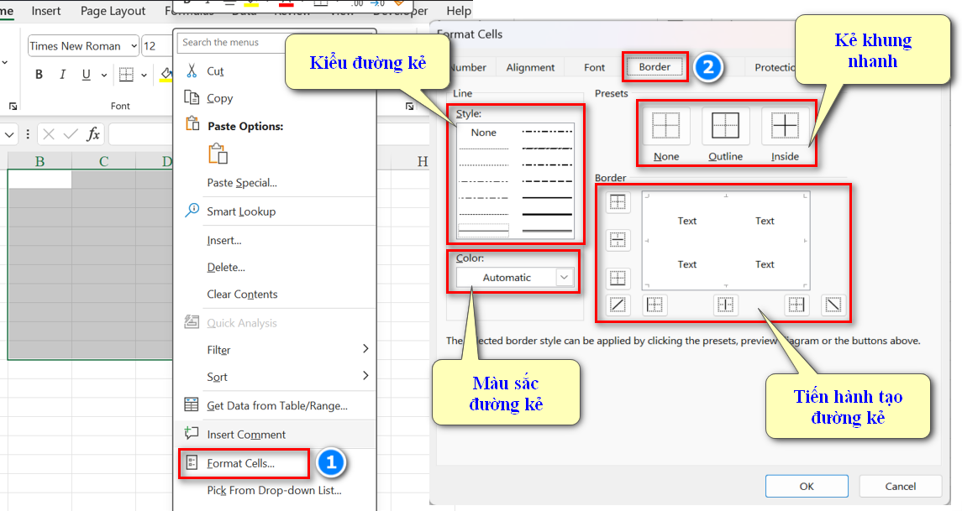Click the None border preset icon

(665, 126)
